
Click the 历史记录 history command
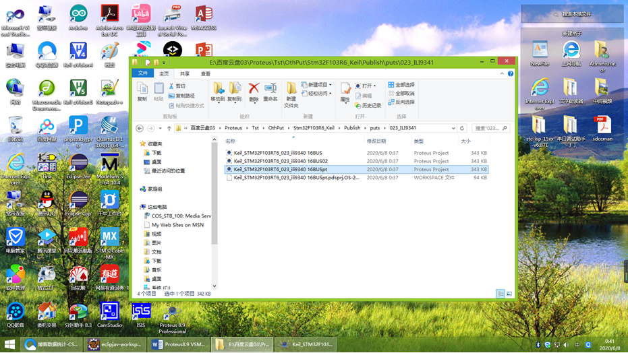click(368, 105)
